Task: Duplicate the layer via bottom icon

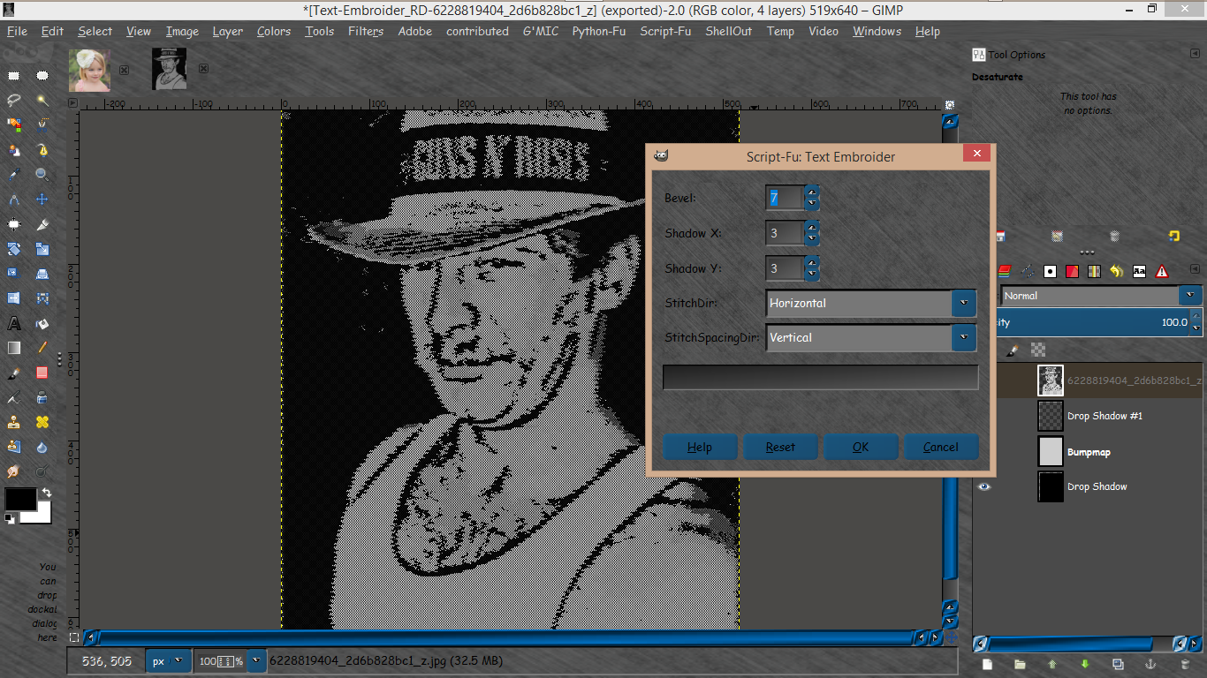Action: [1118, 664]
